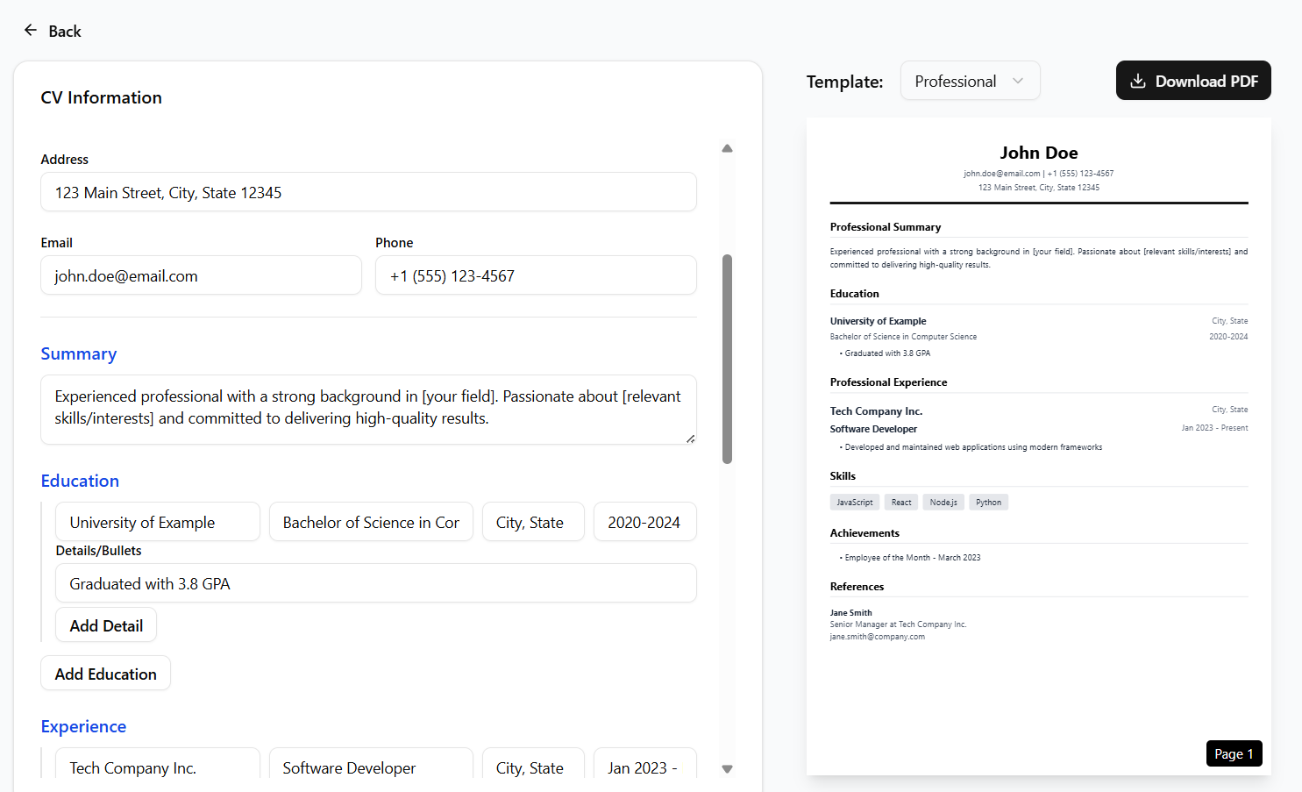
Task: Open the Professional template dropdown
Action: [970, 81]
